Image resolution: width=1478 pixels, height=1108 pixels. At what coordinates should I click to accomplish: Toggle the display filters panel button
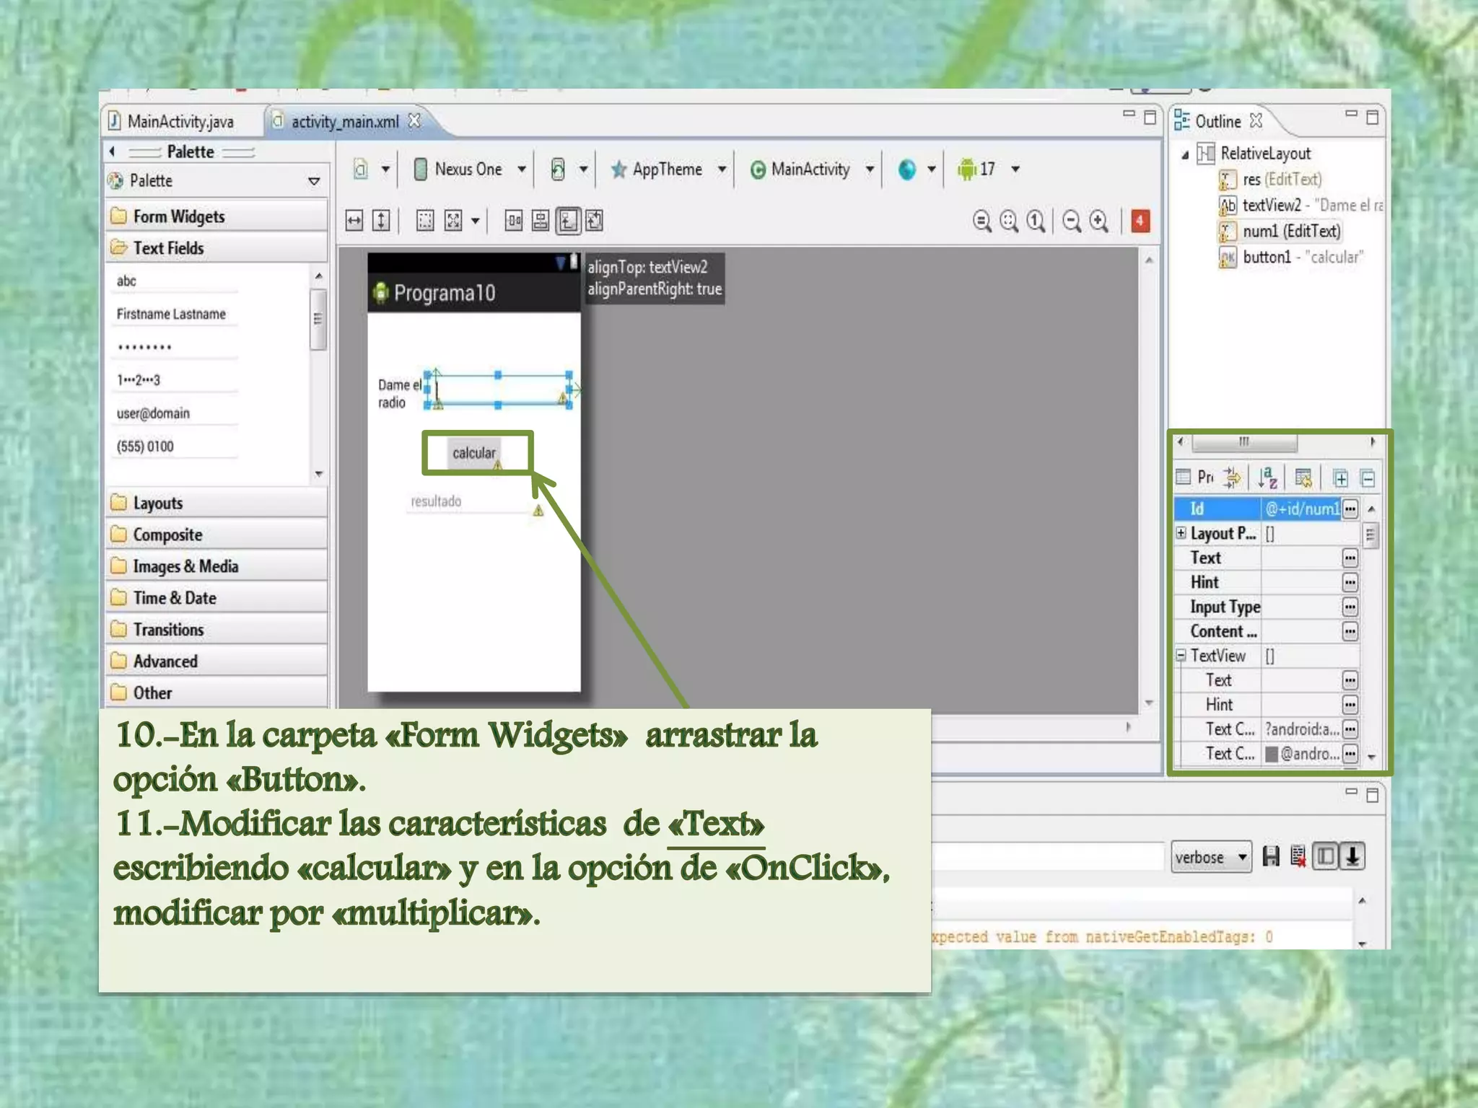[x=1326, y=857]
